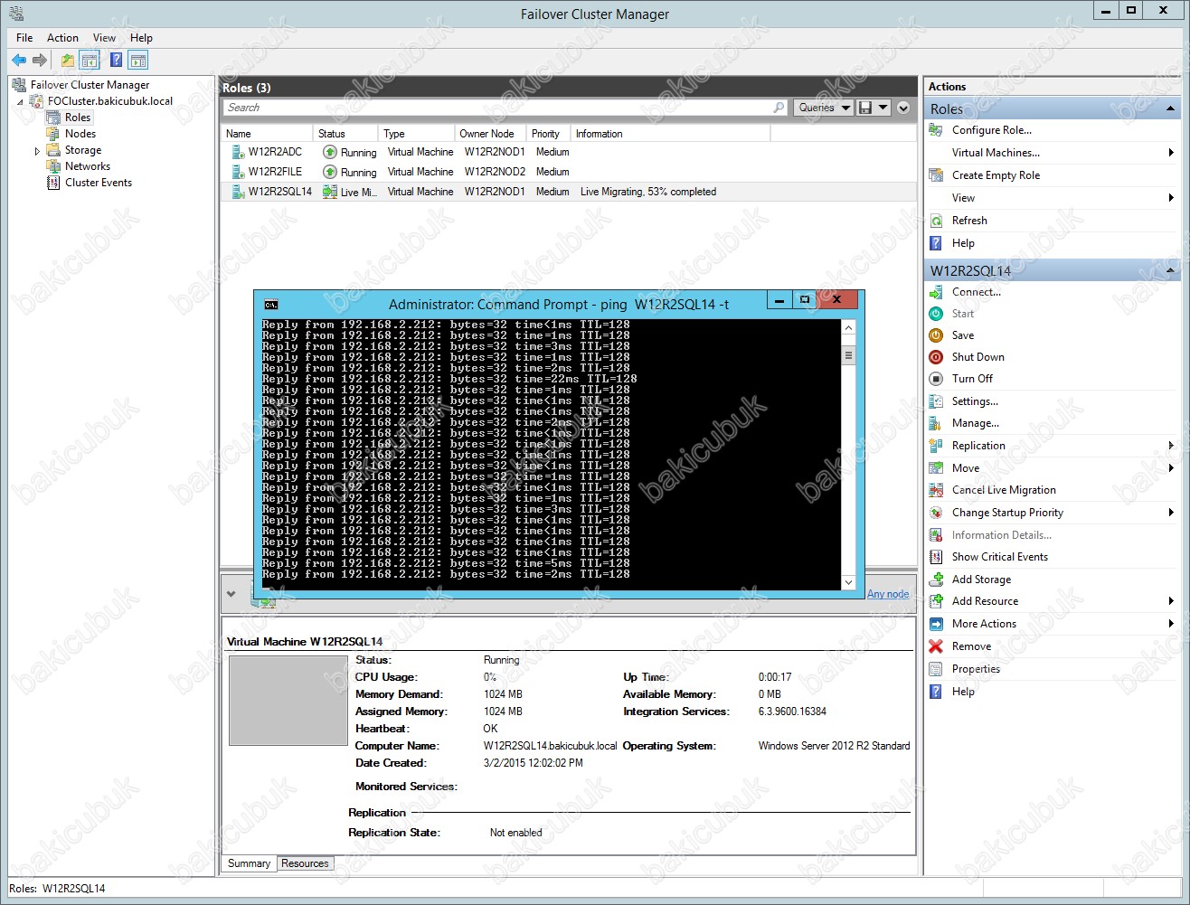The width and height of the screenshot is (1190, 905).
Task: Click the blue Help toolbar icon
Action: coord(116,61)
